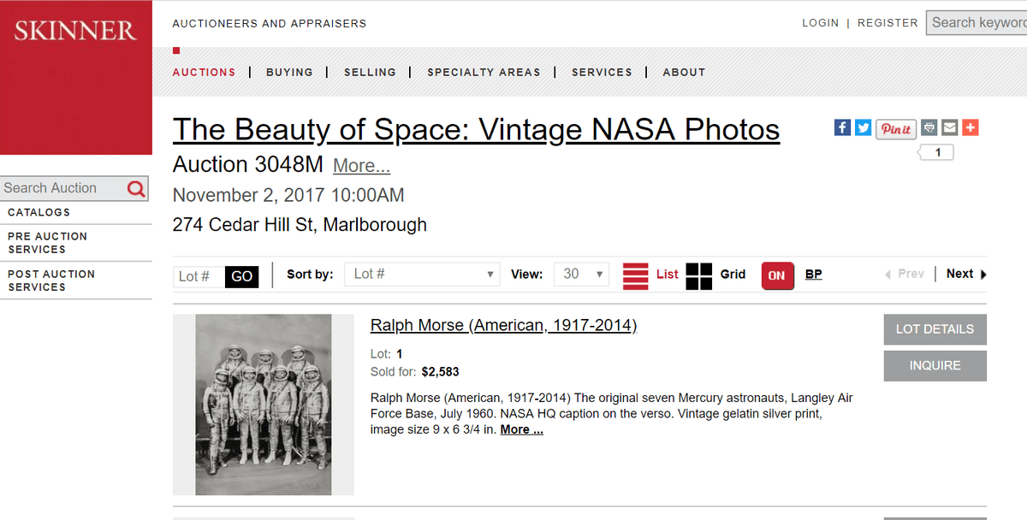Email the auction via the envelope icon
Viewport: 1027px width, 520px height.
tap(949, 127)
